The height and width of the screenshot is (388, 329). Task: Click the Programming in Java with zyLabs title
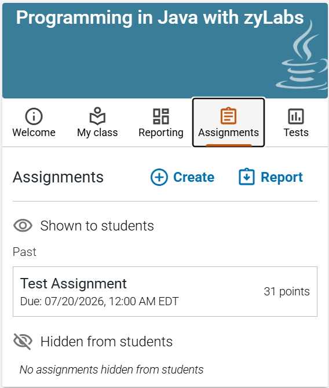160,17
